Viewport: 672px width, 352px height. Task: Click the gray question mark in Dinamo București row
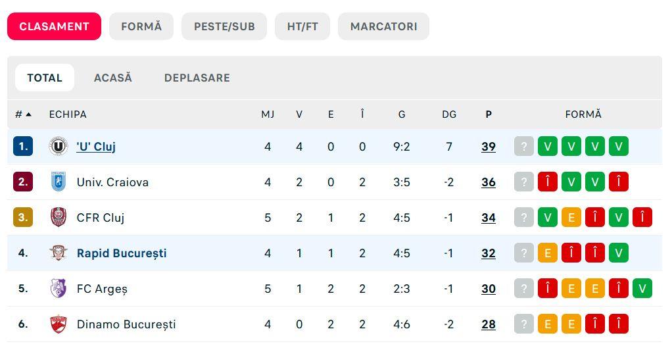coord(523,324)
